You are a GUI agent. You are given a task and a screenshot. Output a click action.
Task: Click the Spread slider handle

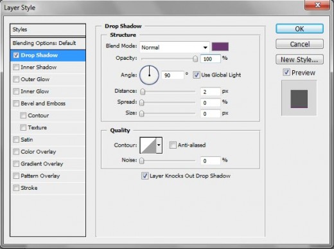coord(142,103)
